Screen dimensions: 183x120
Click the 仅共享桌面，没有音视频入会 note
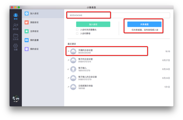tap(145, 30)
